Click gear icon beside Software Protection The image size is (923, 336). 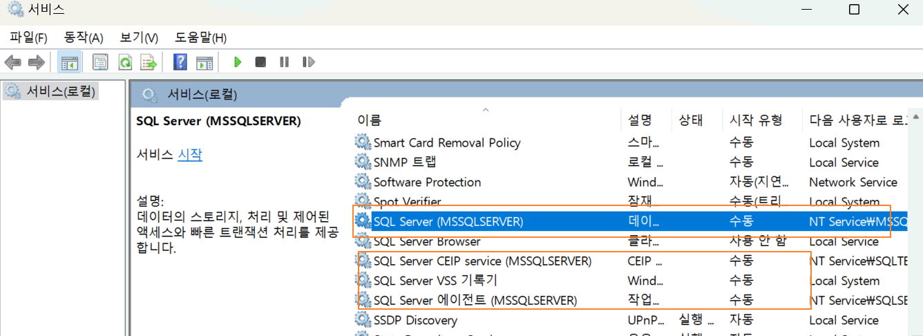click(x=363, y=182)
